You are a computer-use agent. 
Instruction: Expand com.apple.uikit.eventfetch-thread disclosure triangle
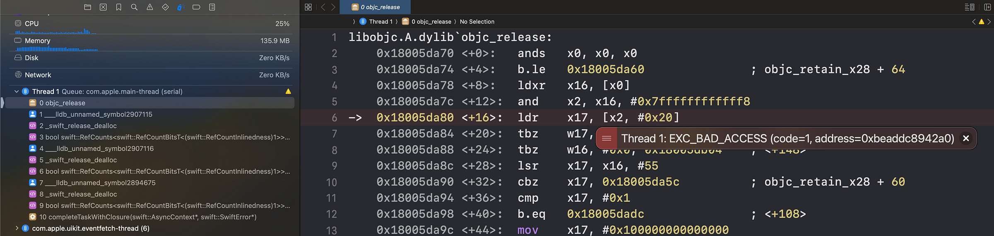coord(17,228)
